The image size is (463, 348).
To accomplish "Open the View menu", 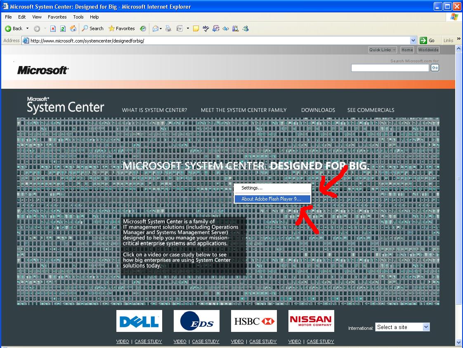I will (37, 17).
